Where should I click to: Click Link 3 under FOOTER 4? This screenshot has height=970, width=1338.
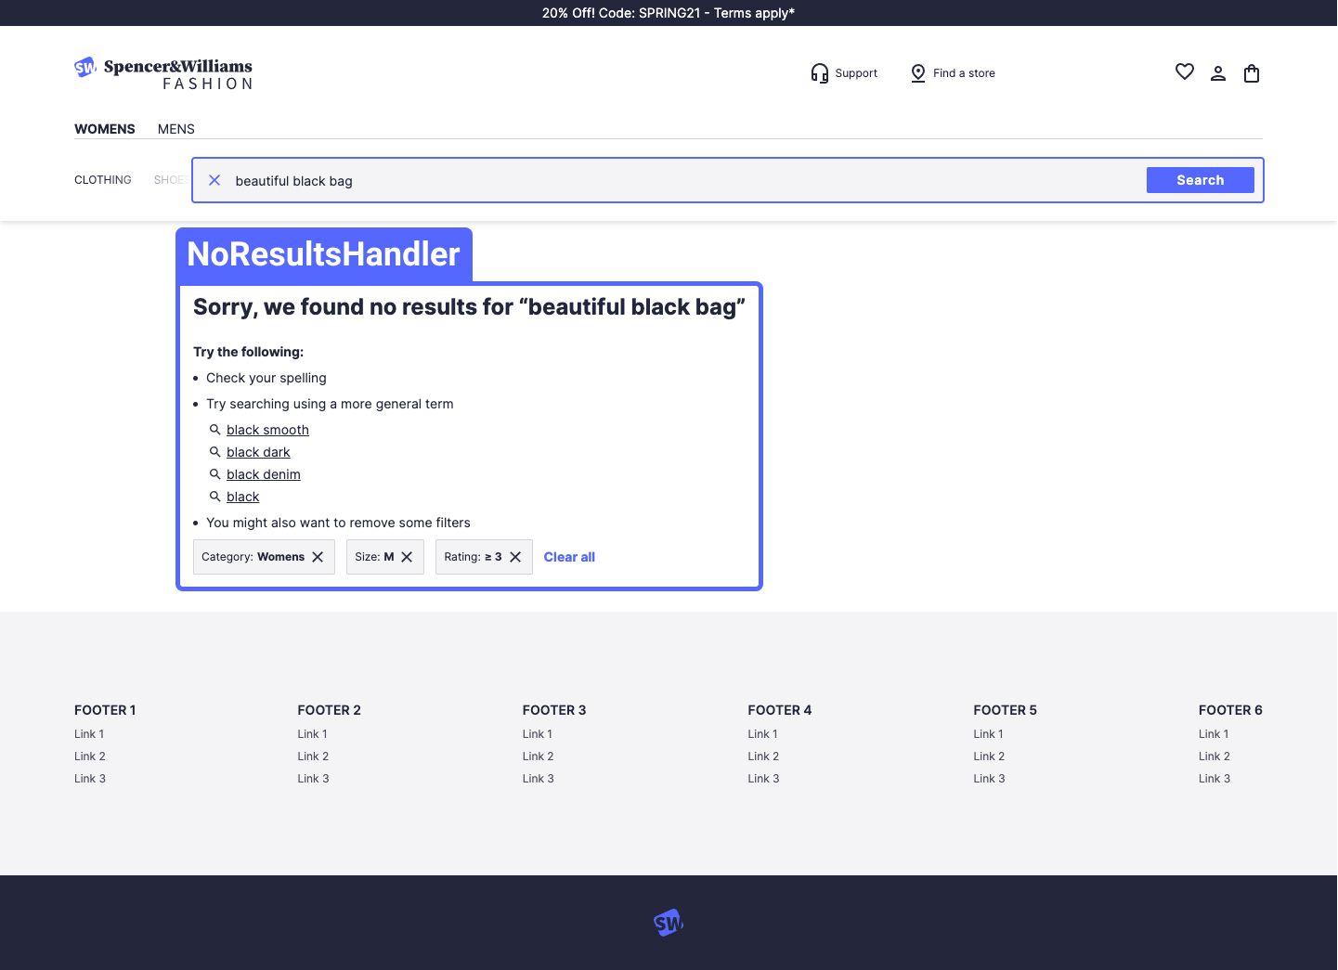coord(764,779)
